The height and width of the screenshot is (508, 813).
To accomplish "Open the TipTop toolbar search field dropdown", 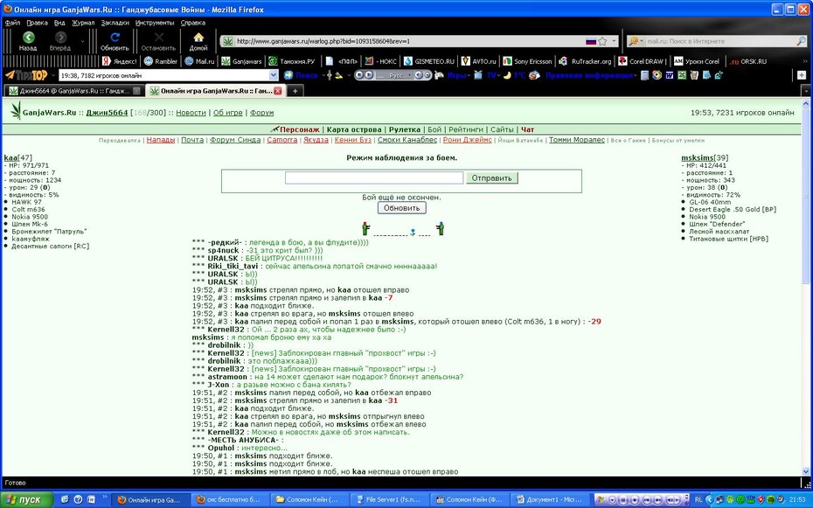I will pos(274,75).
